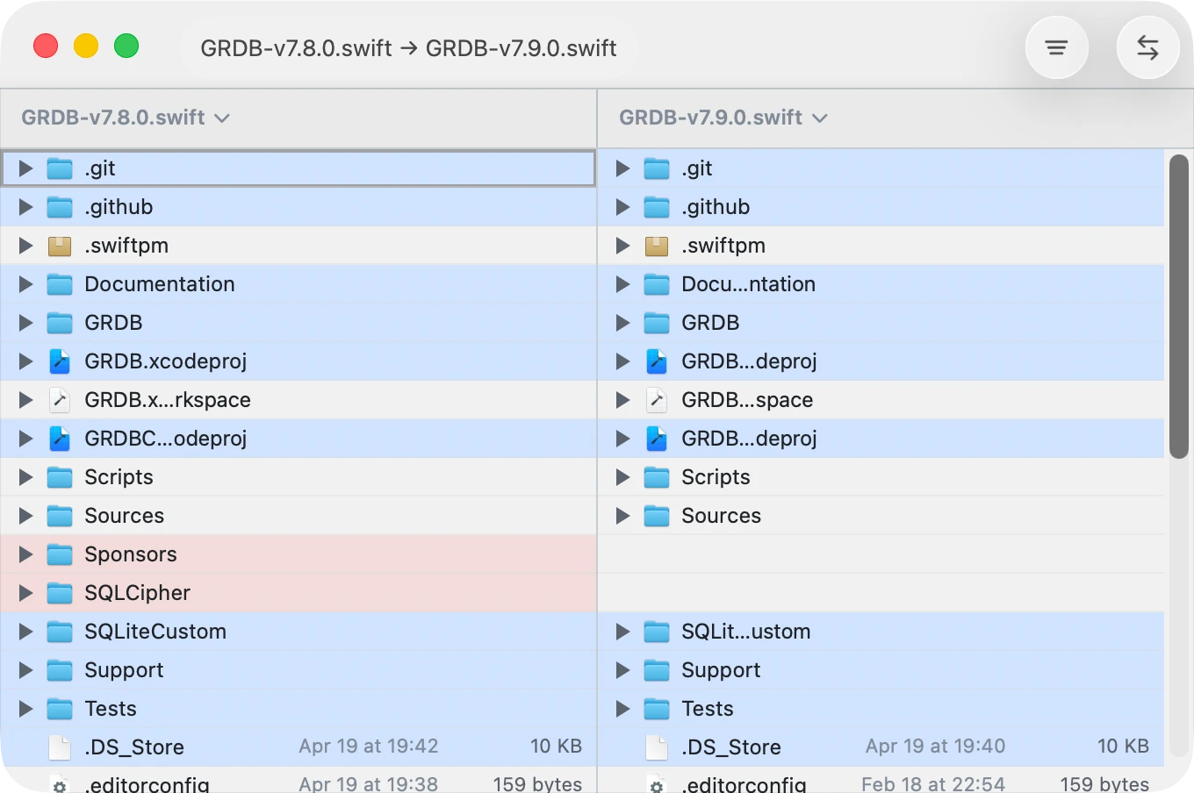Click the Scripts folder icon in the v7.9.0 pane
The height and width of the screenshot is (793, 1194).
click(657, 477)
